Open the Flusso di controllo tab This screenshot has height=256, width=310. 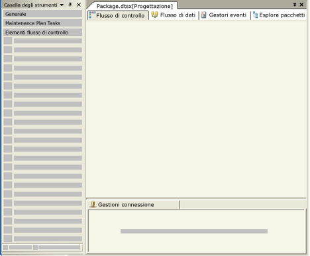(118, 15)
